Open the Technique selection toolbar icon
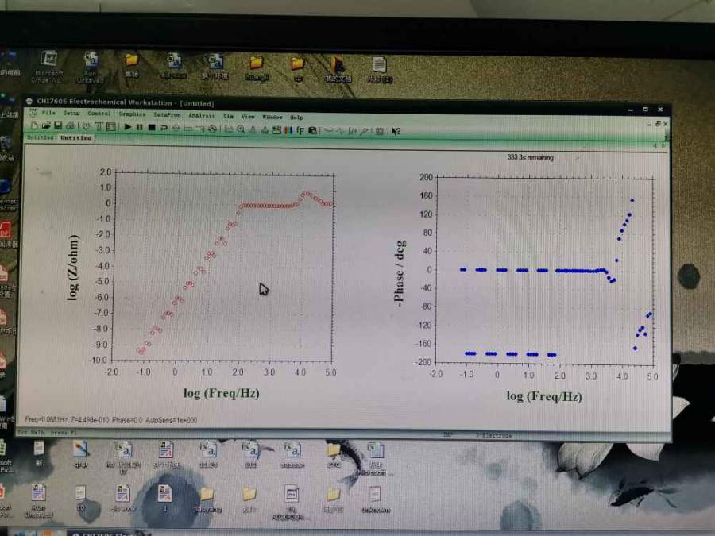The image size is (715, 536). tap(86, 126)
